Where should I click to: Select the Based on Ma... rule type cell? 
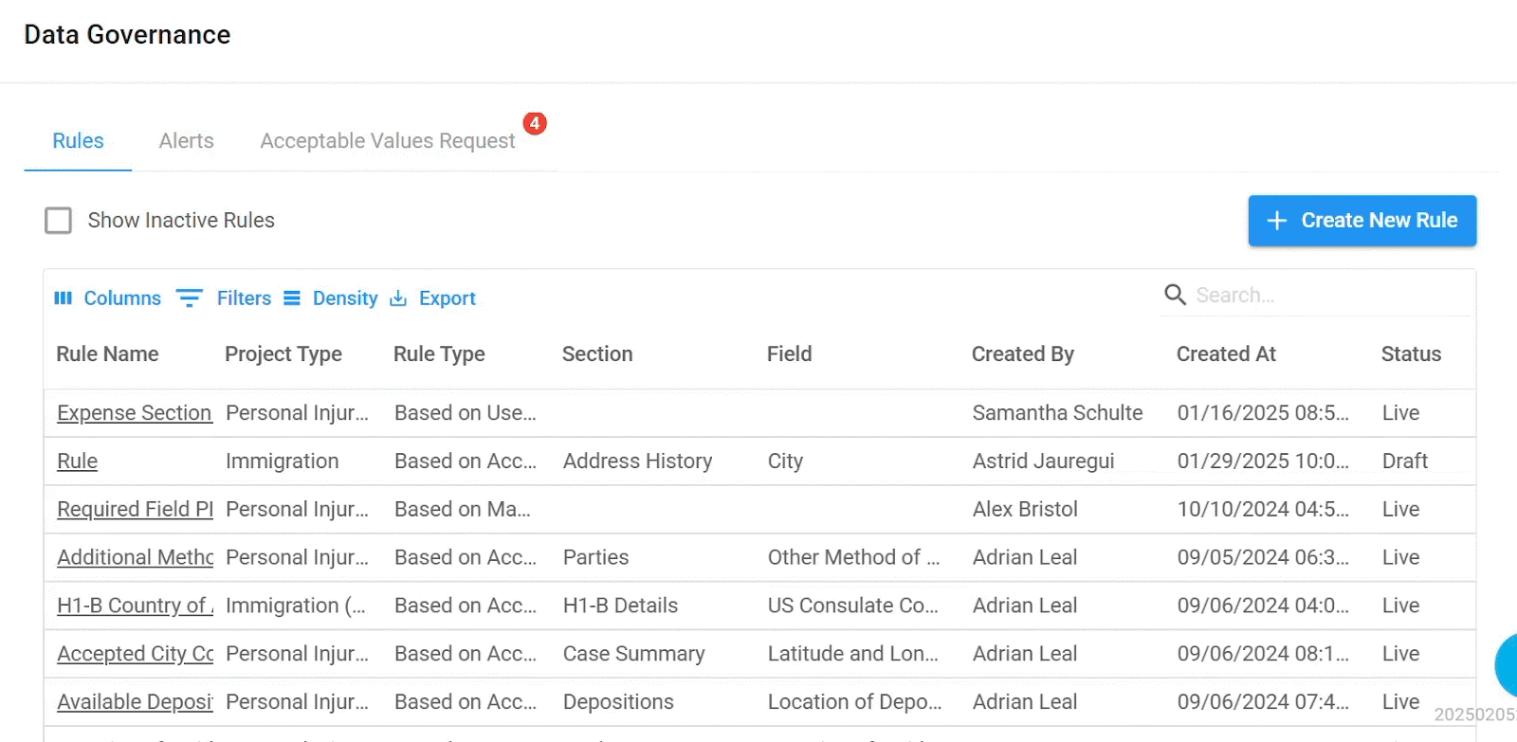pos(463,510)
